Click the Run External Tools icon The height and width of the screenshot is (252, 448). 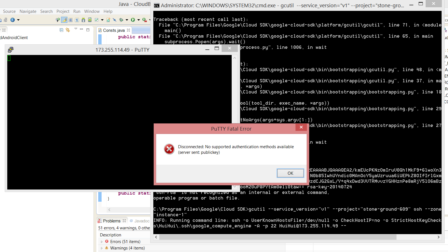click(144, 20)
